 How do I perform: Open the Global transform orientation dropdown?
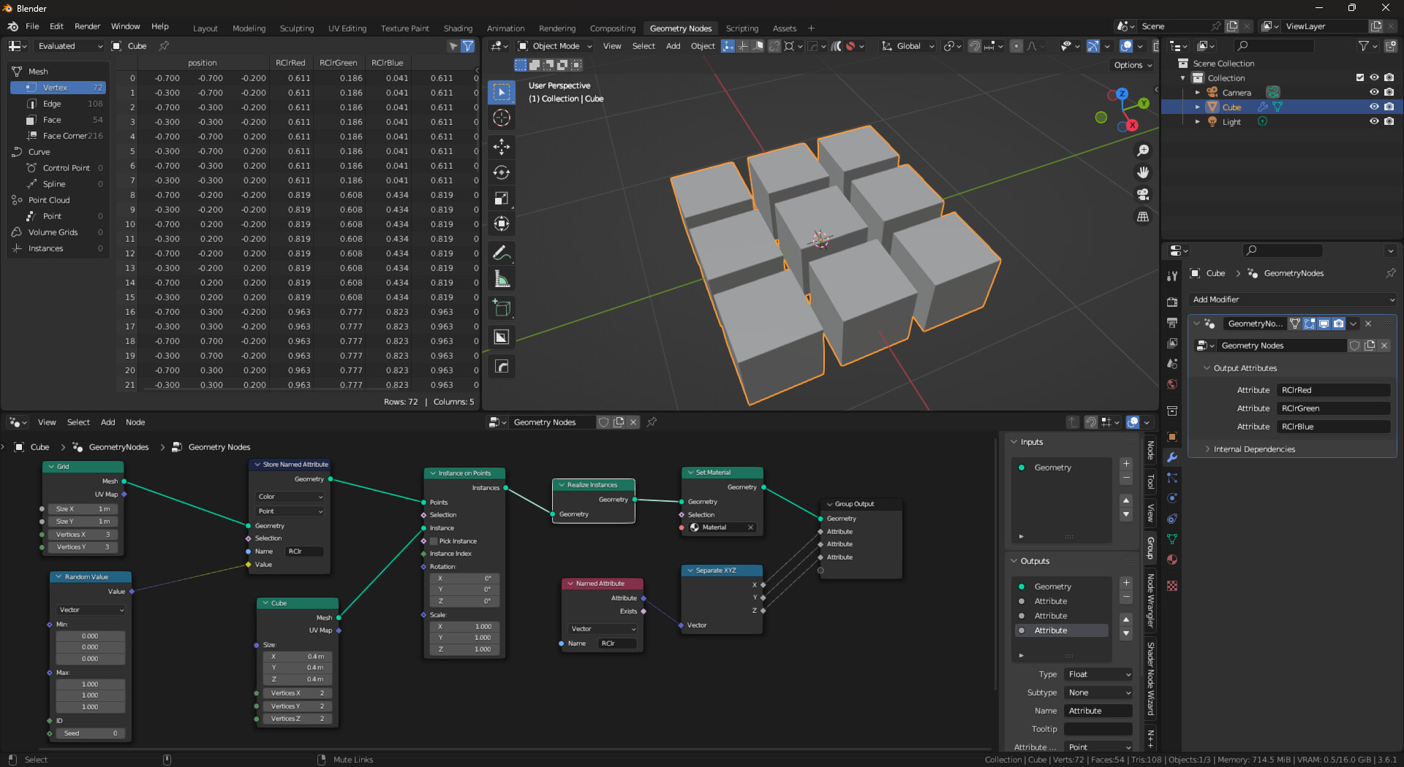[907, 45]
